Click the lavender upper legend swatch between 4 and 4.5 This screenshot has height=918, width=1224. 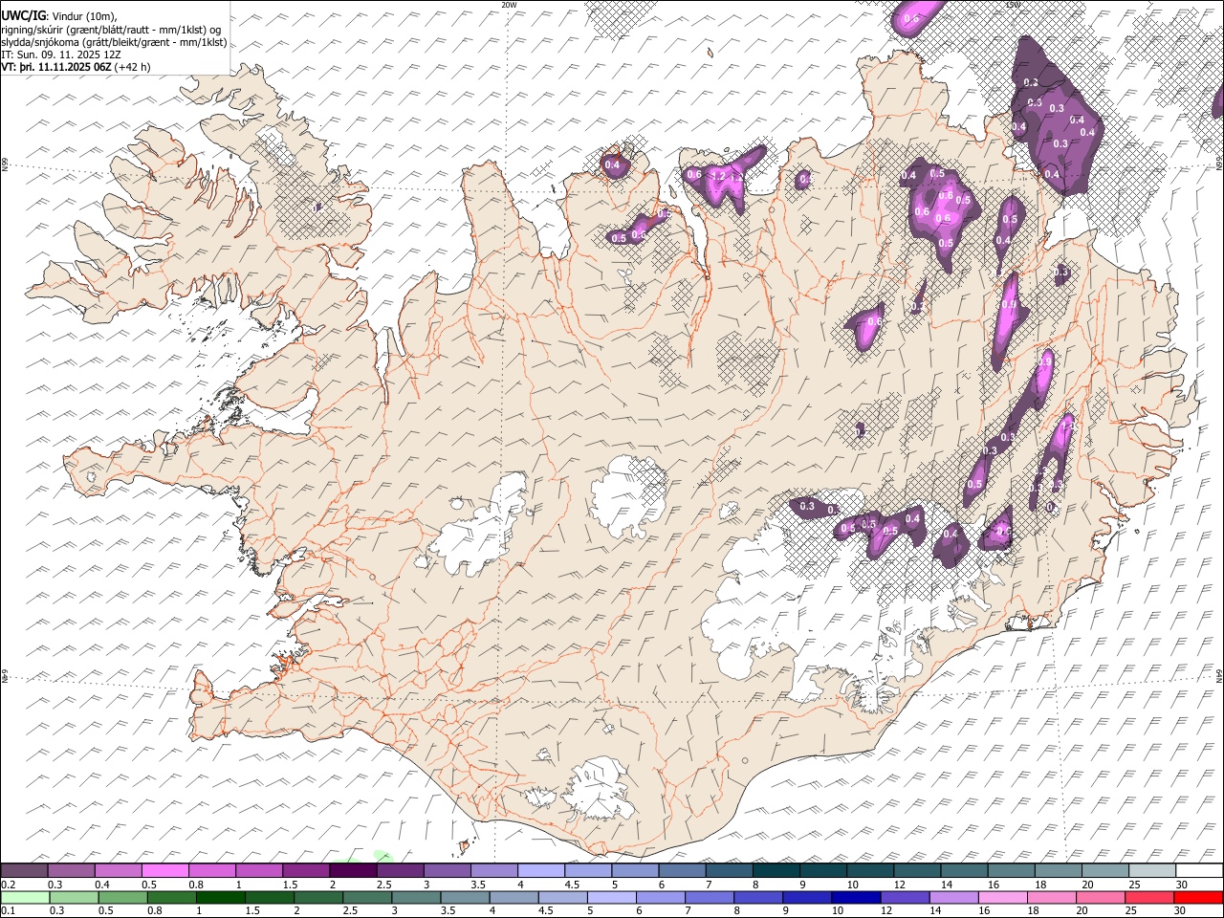point(540,871)
